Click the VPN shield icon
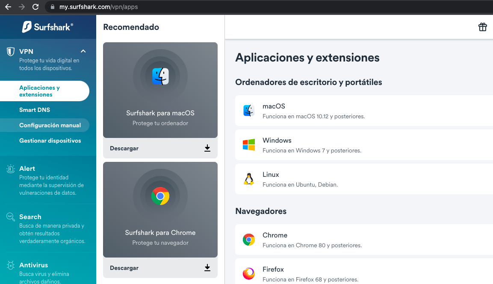This screenshot has width=493, height=284. pyautogui.click(x=11, y=52)
